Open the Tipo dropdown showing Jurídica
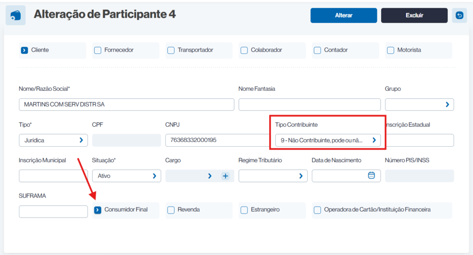Screen dimensions: 473x255 tap(53, 140)
